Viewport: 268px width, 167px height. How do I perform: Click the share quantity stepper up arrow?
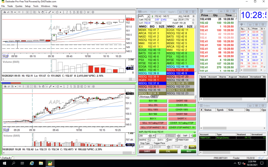[150, 134]
